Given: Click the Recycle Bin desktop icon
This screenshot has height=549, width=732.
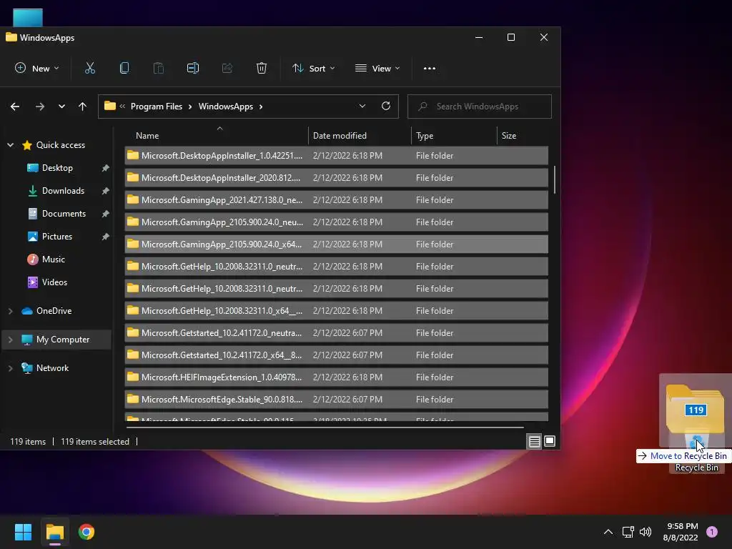Looking at the screenshot, I should tap(696, 448).
